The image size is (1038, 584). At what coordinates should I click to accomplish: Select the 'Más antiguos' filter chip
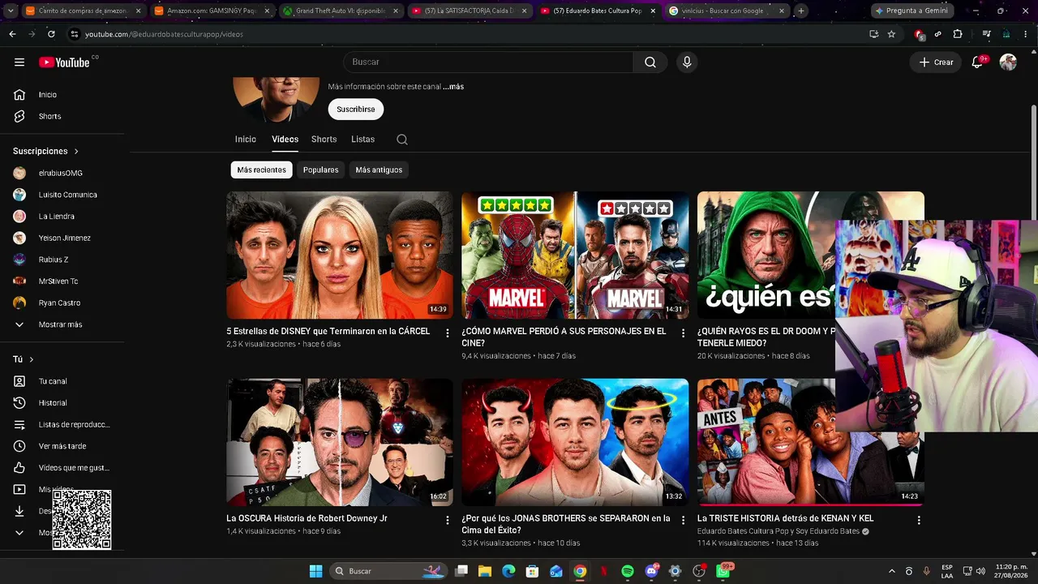(x=379, y=170)
